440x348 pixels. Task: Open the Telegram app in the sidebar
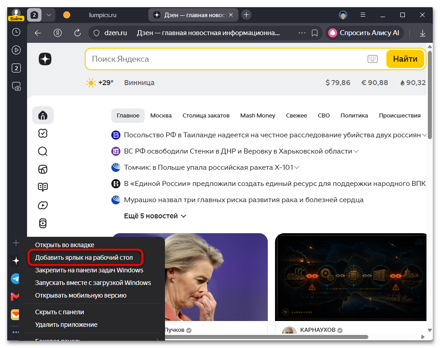pyautogui.click(x=15, y=279)
